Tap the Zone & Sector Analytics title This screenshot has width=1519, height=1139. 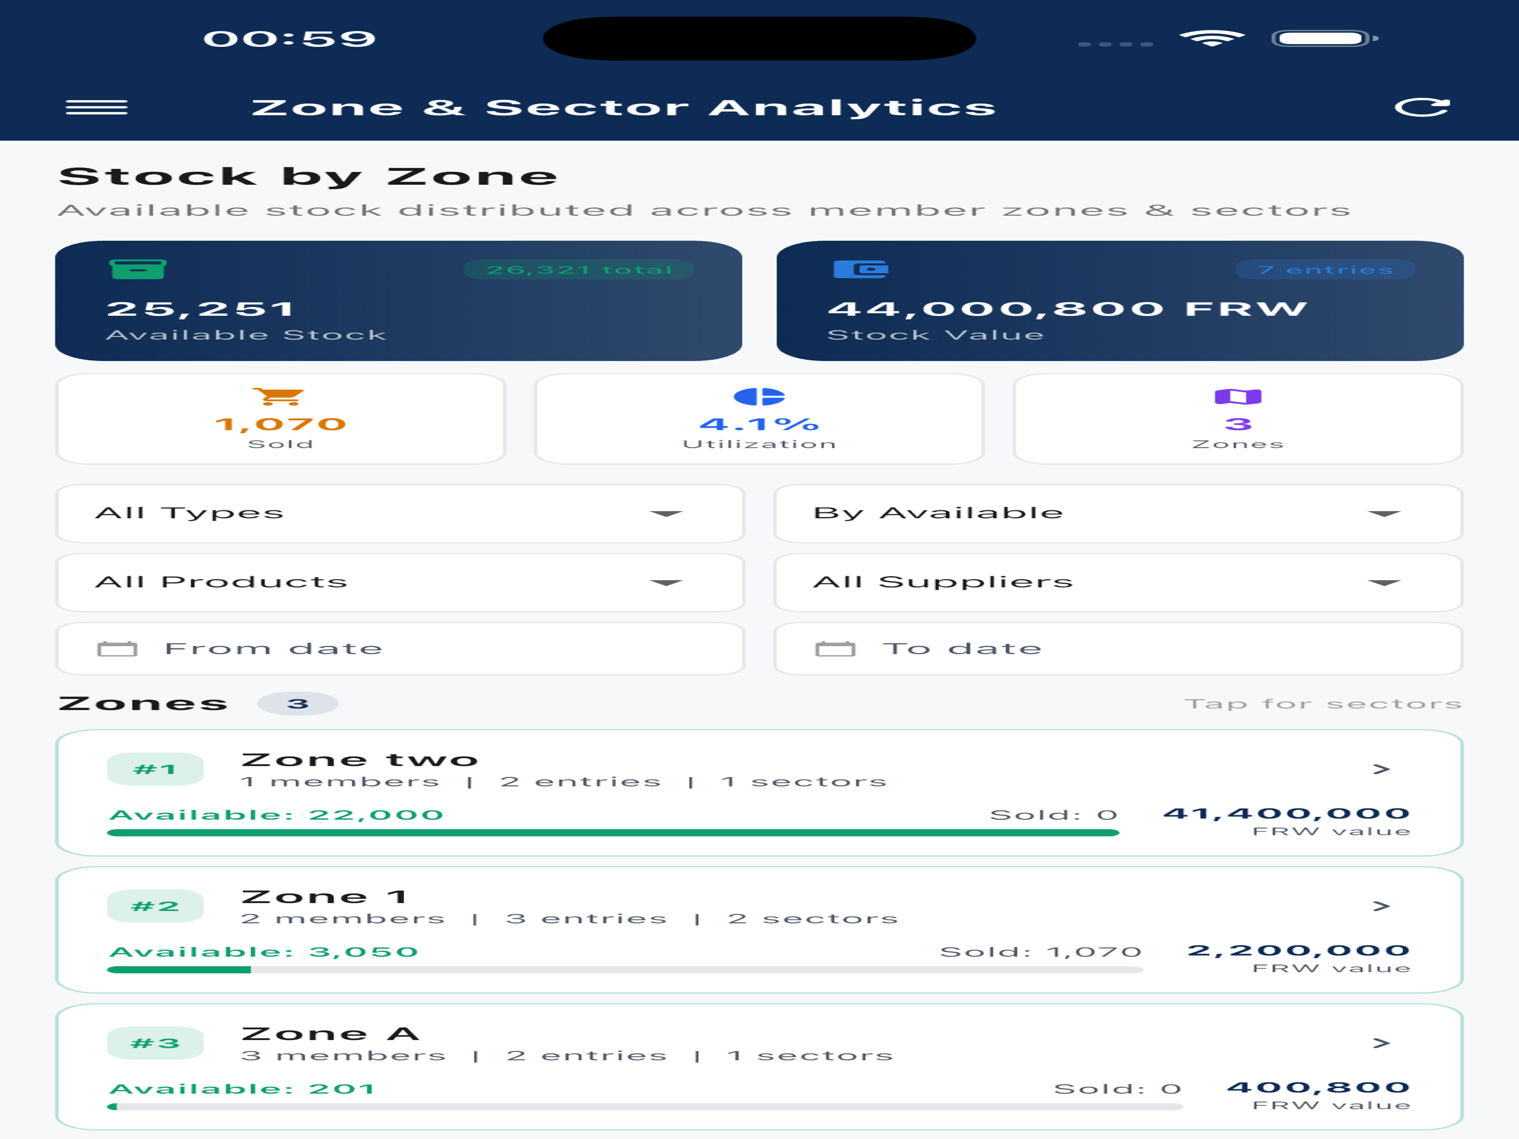623,108
